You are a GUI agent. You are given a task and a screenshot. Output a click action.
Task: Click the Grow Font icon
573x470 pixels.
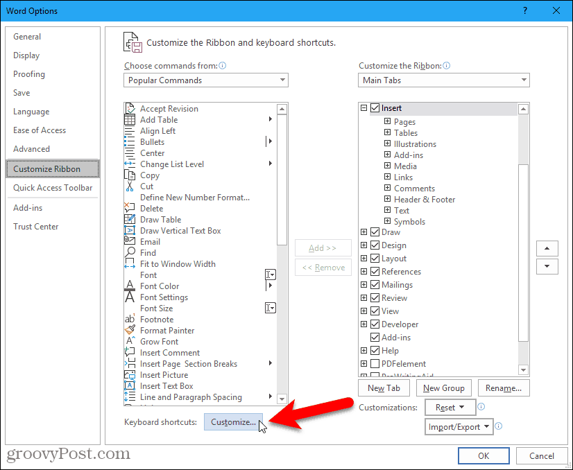click(130, 342)
